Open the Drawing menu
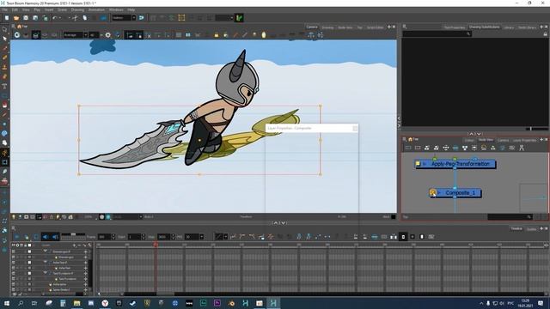Viewport: 550px width, 309px height. click(x=77, y=9)
